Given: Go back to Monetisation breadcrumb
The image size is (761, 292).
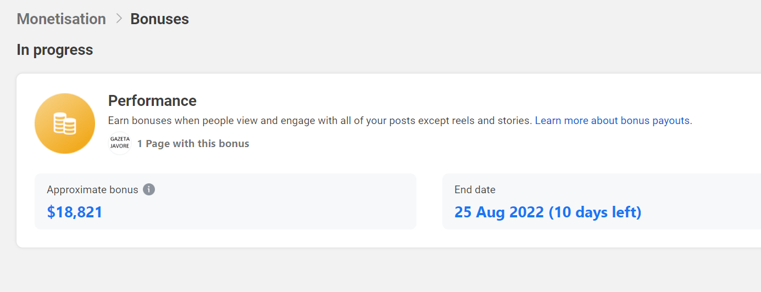Looking at the screenshot, I should pos(62,19).
